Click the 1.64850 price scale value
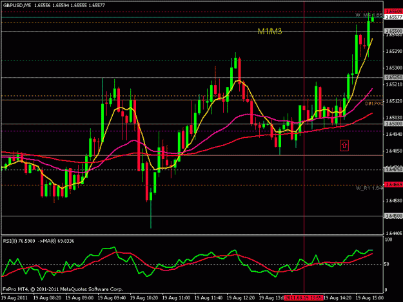 [x=394, y=151]
